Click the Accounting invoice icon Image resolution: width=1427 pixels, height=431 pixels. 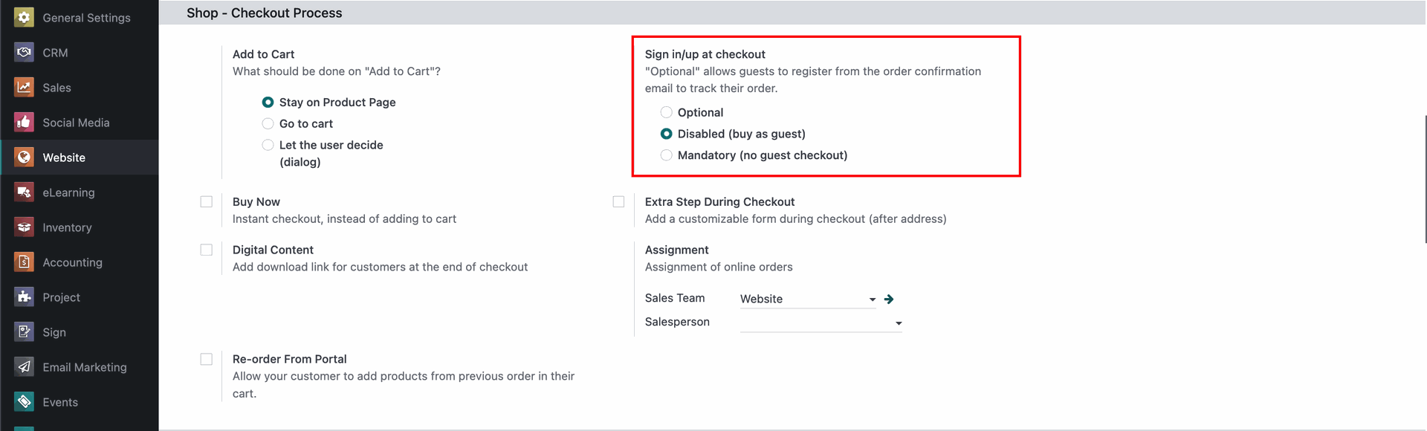point(24,262)
